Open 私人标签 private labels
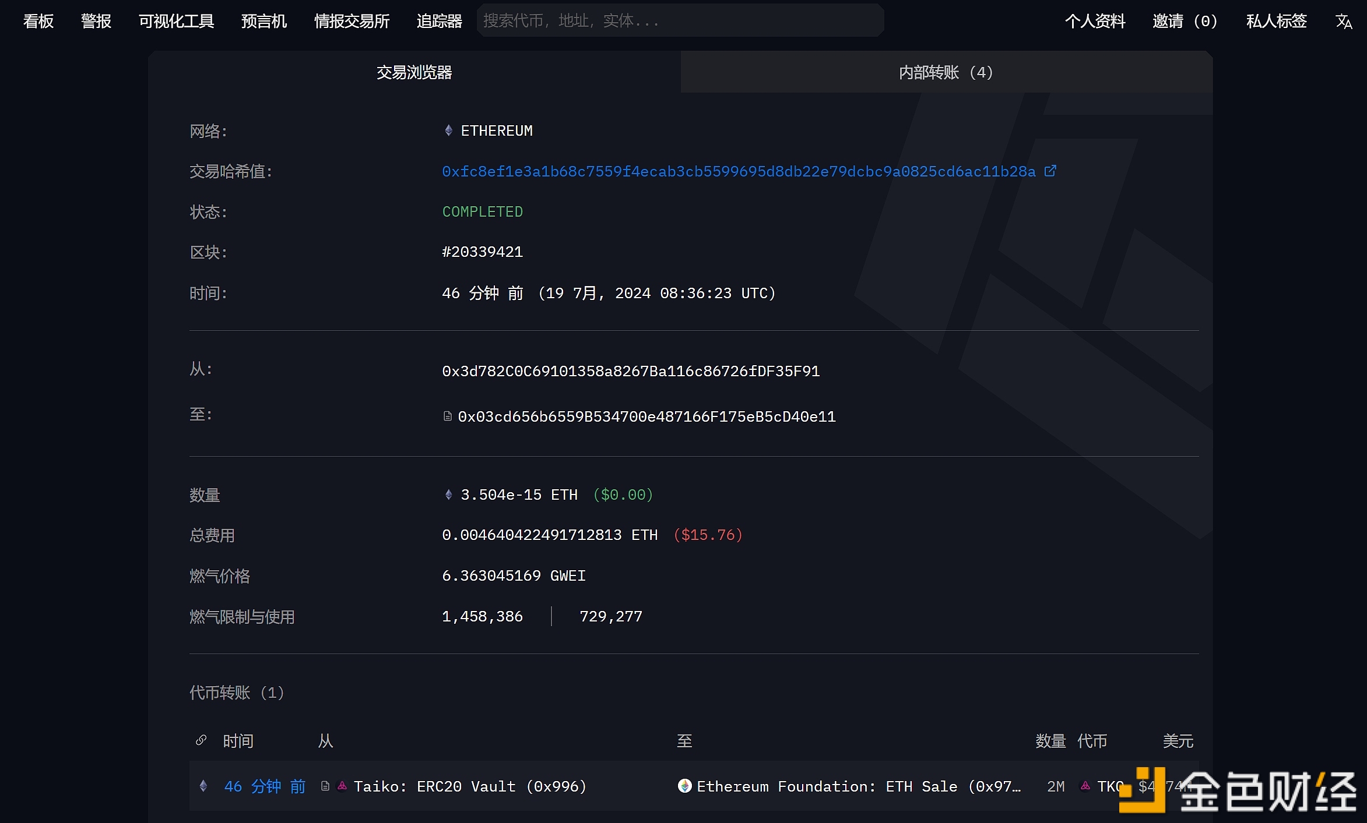Viewport: 1367px width, 823px height. pos(1276,21)
